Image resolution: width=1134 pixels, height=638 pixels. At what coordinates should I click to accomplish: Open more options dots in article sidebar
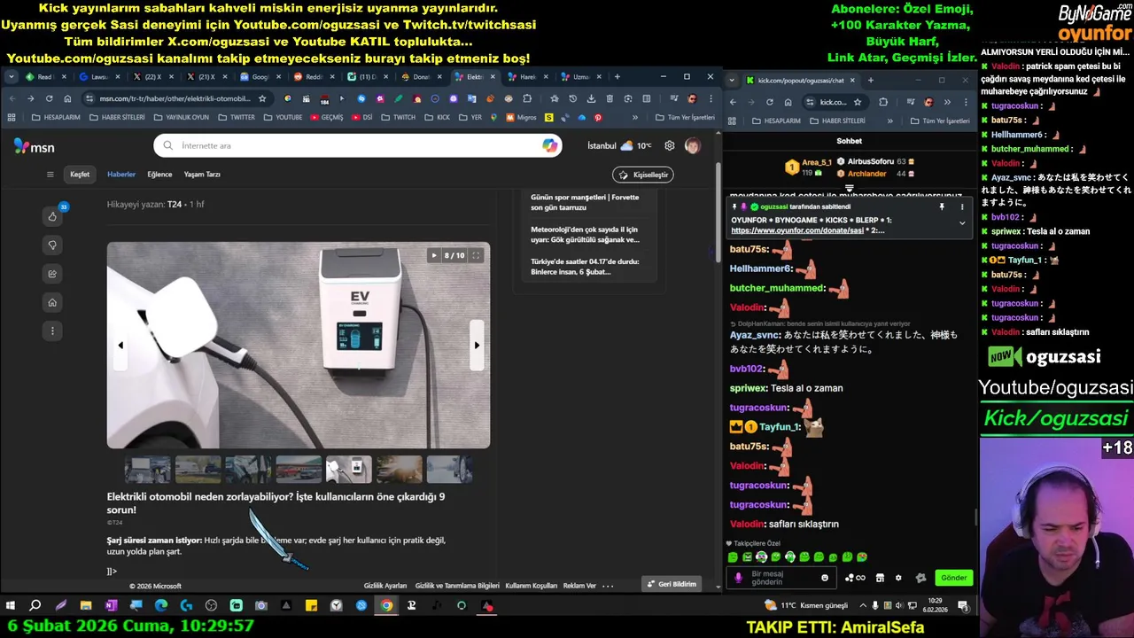pos(52,331)
